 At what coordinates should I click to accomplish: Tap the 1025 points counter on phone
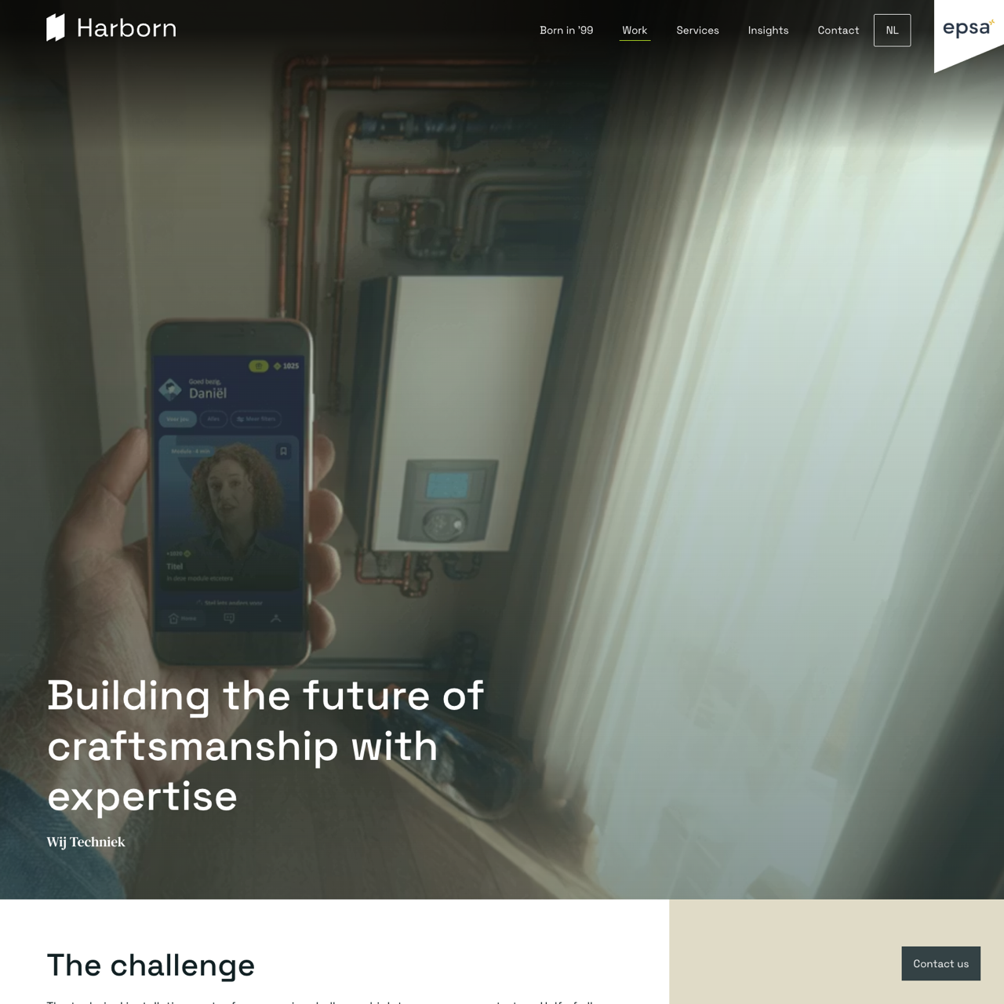tap(286, 366)
